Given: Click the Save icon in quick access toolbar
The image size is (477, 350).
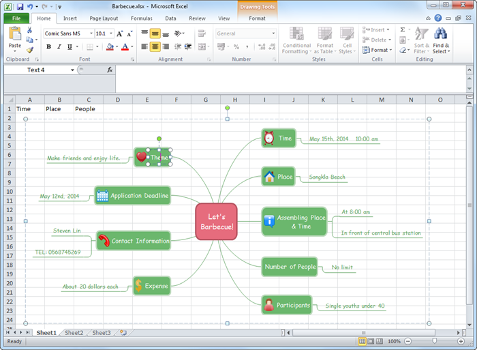Looking at the screenshot, I should tap(19, 5).
